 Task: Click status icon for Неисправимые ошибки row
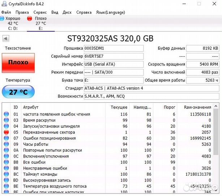pyautogui.click(x=6, y=168)
